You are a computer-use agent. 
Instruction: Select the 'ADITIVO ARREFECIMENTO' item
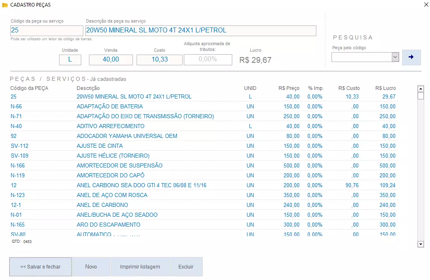203,126
